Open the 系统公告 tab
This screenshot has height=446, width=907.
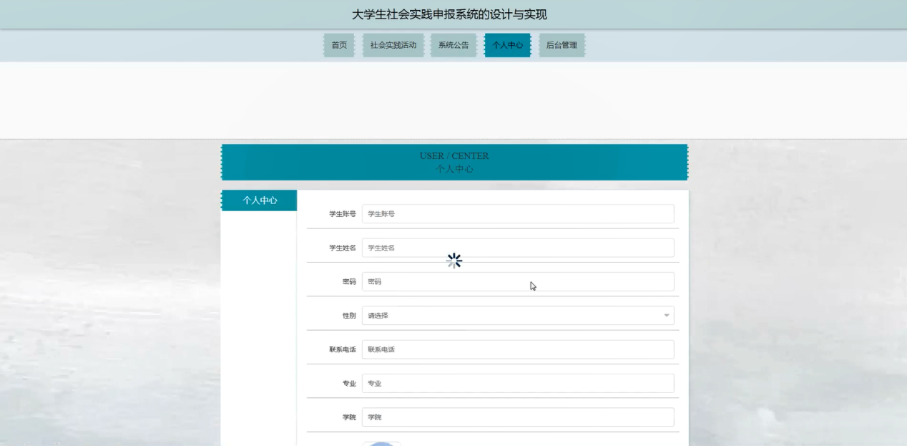[453, 45]
